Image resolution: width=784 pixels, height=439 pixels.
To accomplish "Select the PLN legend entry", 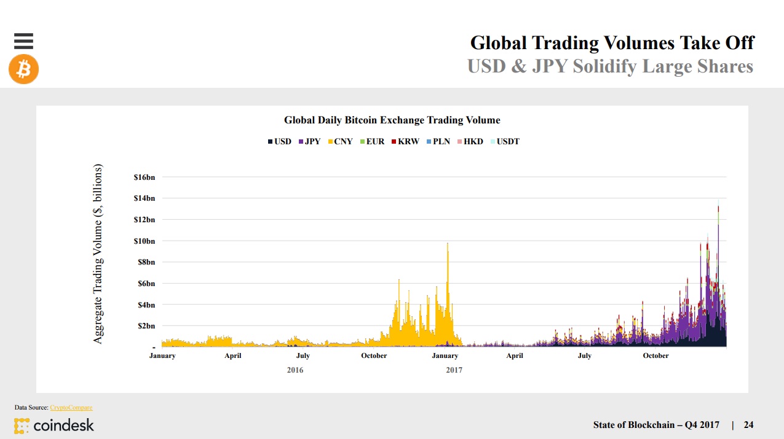I will tap(438, 142).
